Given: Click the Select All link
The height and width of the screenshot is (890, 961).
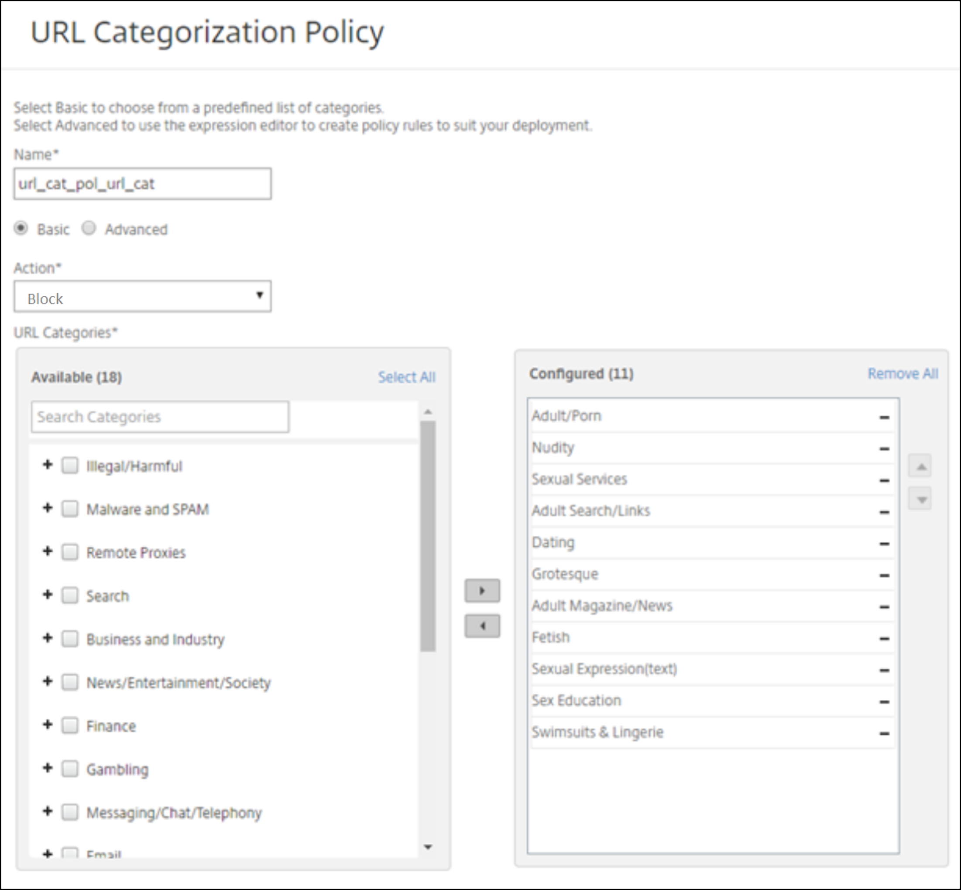Looking at the screenshot, I should click(x=407, y=377).
